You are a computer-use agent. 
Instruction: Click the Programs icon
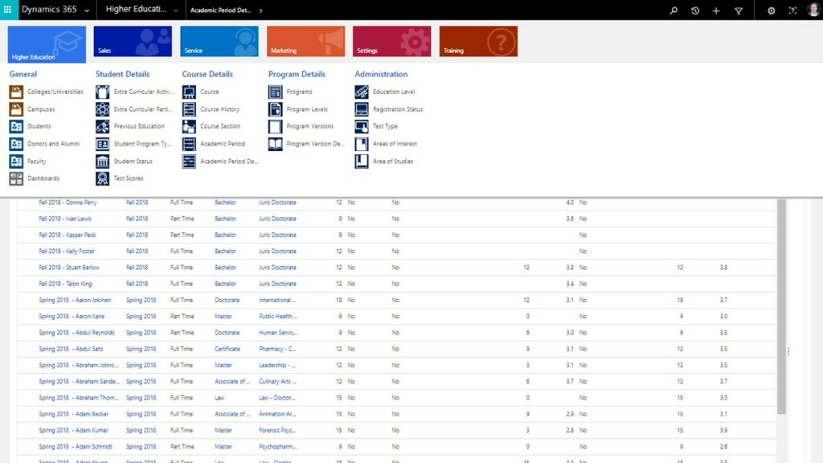275,92
